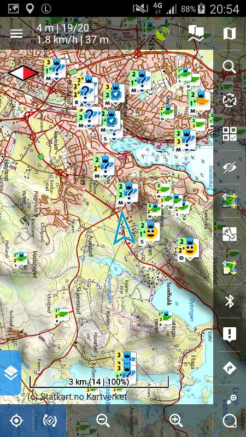Open Bluetooth manager icon
This screenshot has height=437, width=246.
click(x=230, y=302)
